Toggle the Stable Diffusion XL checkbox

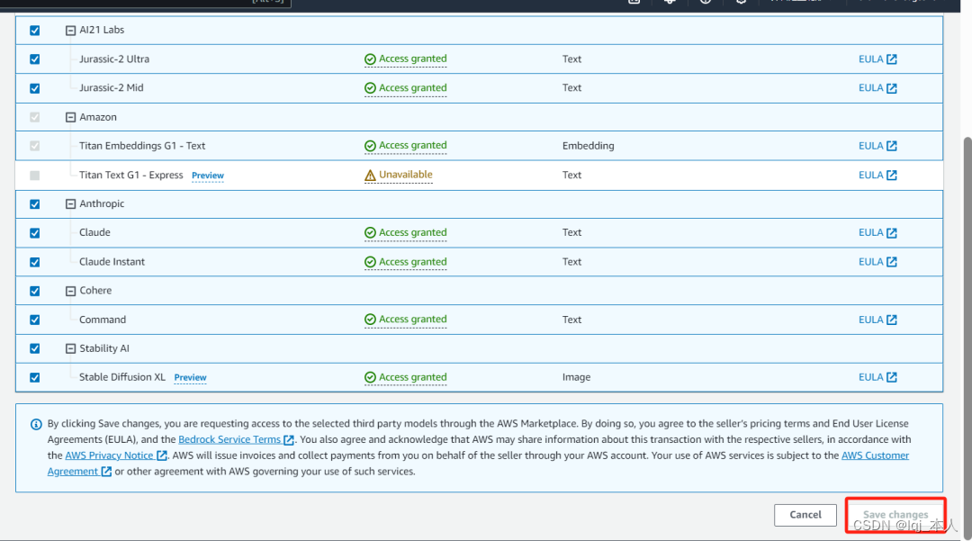pyautogui.click(x=35, y=377)
